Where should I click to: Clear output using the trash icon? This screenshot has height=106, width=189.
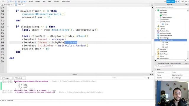[x=148, y=78]
